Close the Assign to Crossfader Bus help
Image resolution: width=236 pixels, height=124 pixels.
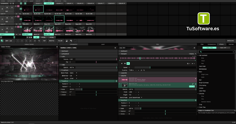(x=235, y=110)
